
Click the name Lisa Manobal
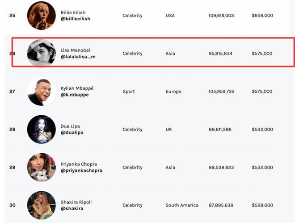[x=75, y=50]
